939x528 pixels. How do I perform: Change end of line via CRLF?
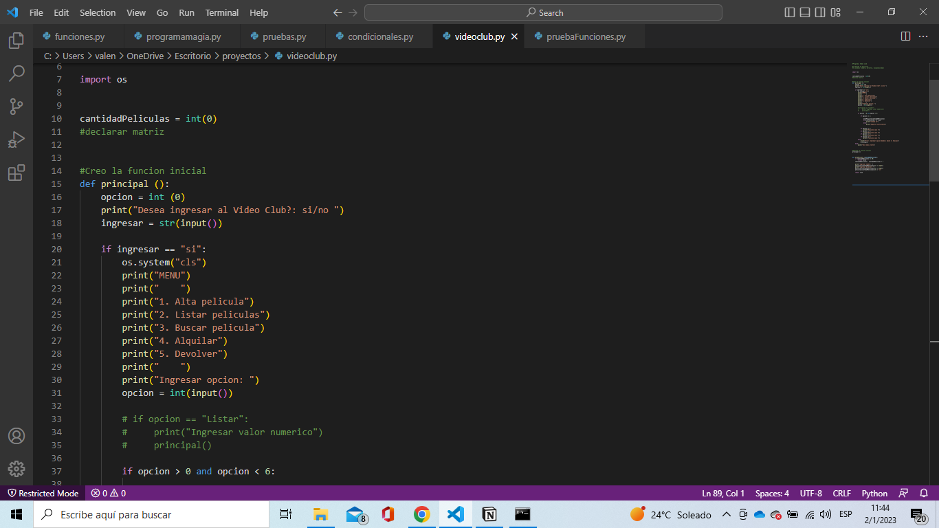coord(841,493)
